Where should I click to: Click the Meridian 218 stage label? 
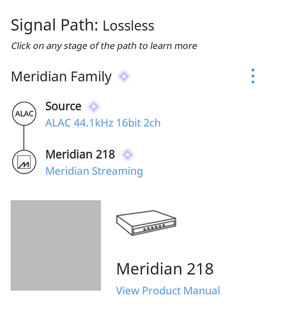click(x=80, y=154)
